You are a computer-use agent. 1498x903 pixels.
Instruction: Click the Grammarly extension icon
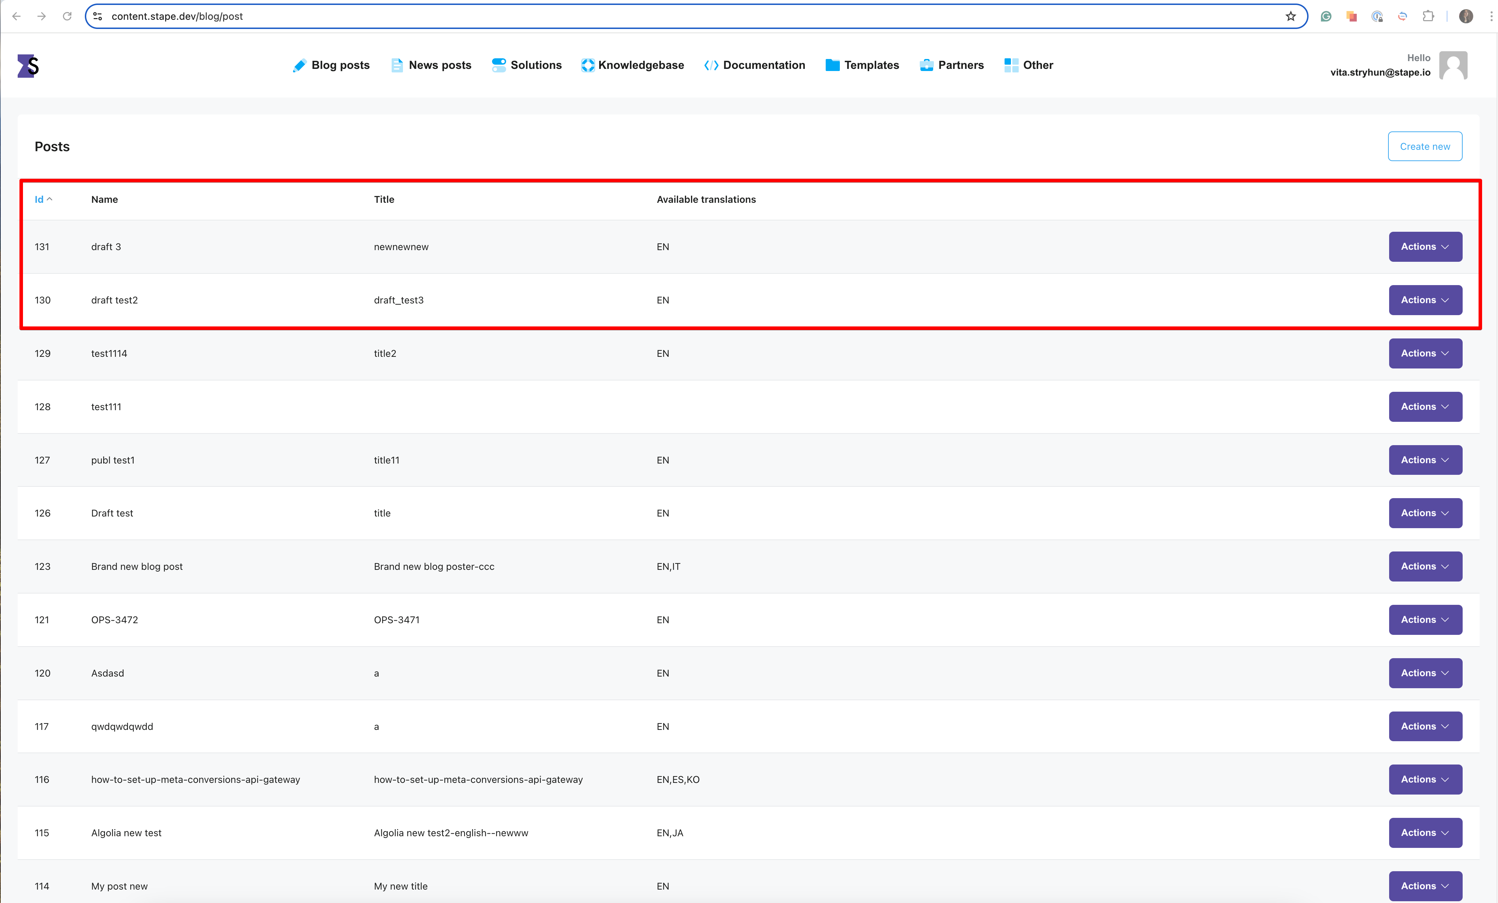(1326, 16)
